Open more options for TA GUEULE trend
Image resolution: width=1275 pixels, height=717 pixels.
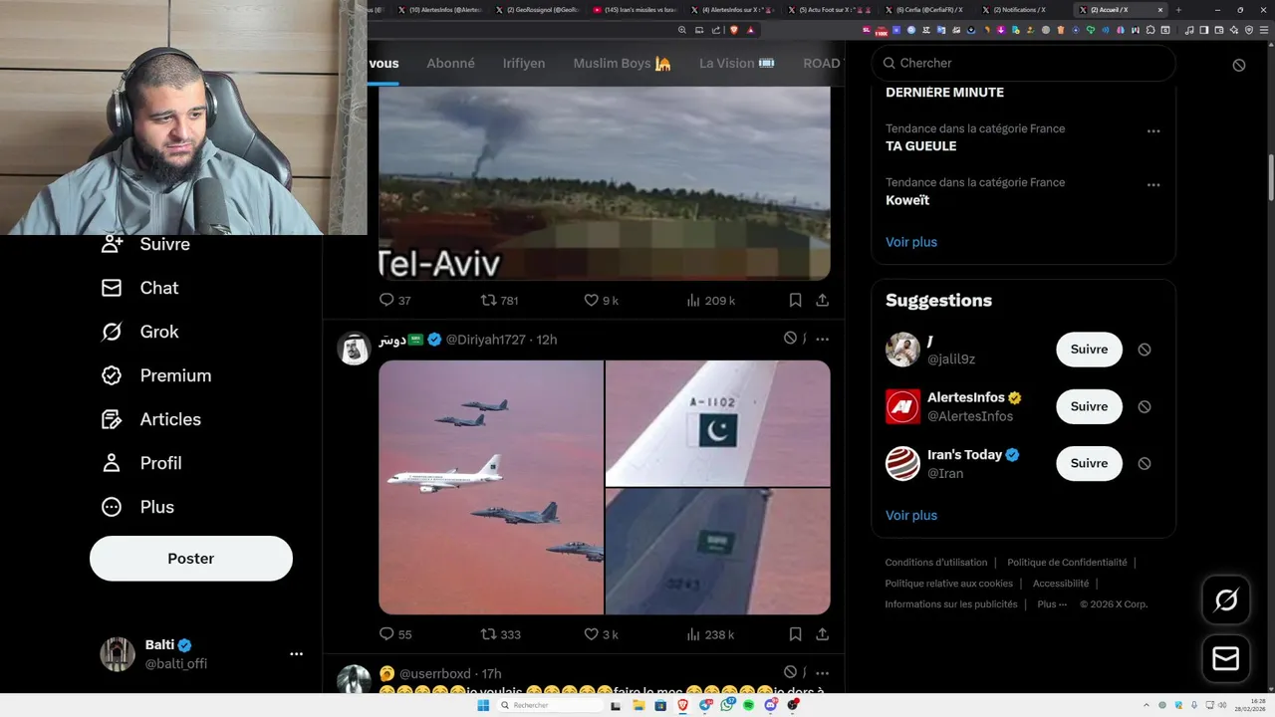(x=1153, y=131)
